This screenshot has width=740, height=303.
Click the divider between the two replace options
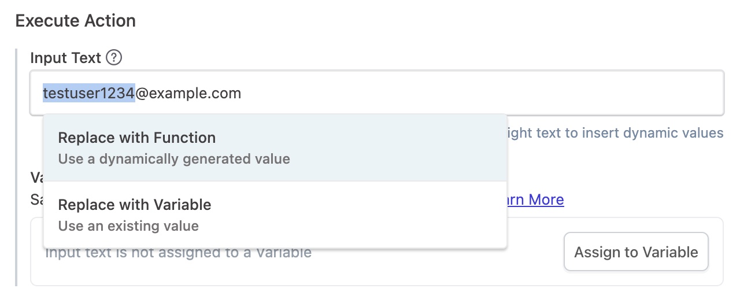[x=275, y=181]
